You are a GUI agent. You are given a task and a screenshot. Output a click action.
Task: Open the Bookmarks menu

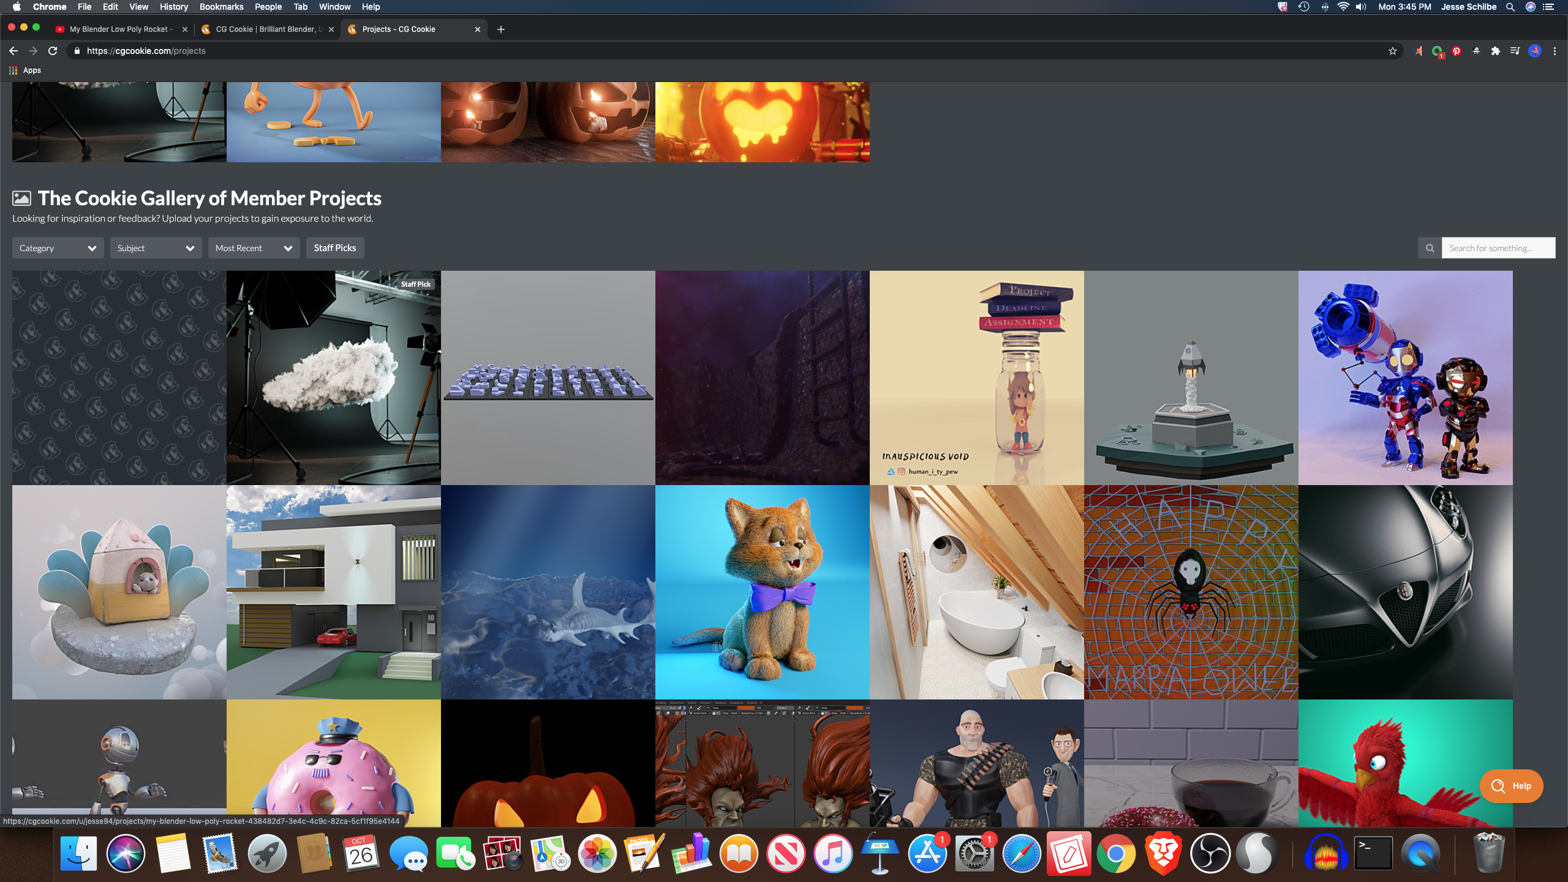221,7
